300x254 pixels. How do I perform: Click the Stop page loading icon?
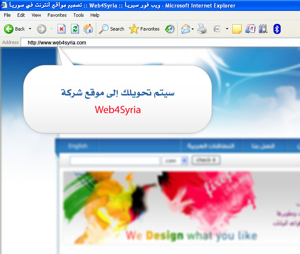tap(62, 29)
